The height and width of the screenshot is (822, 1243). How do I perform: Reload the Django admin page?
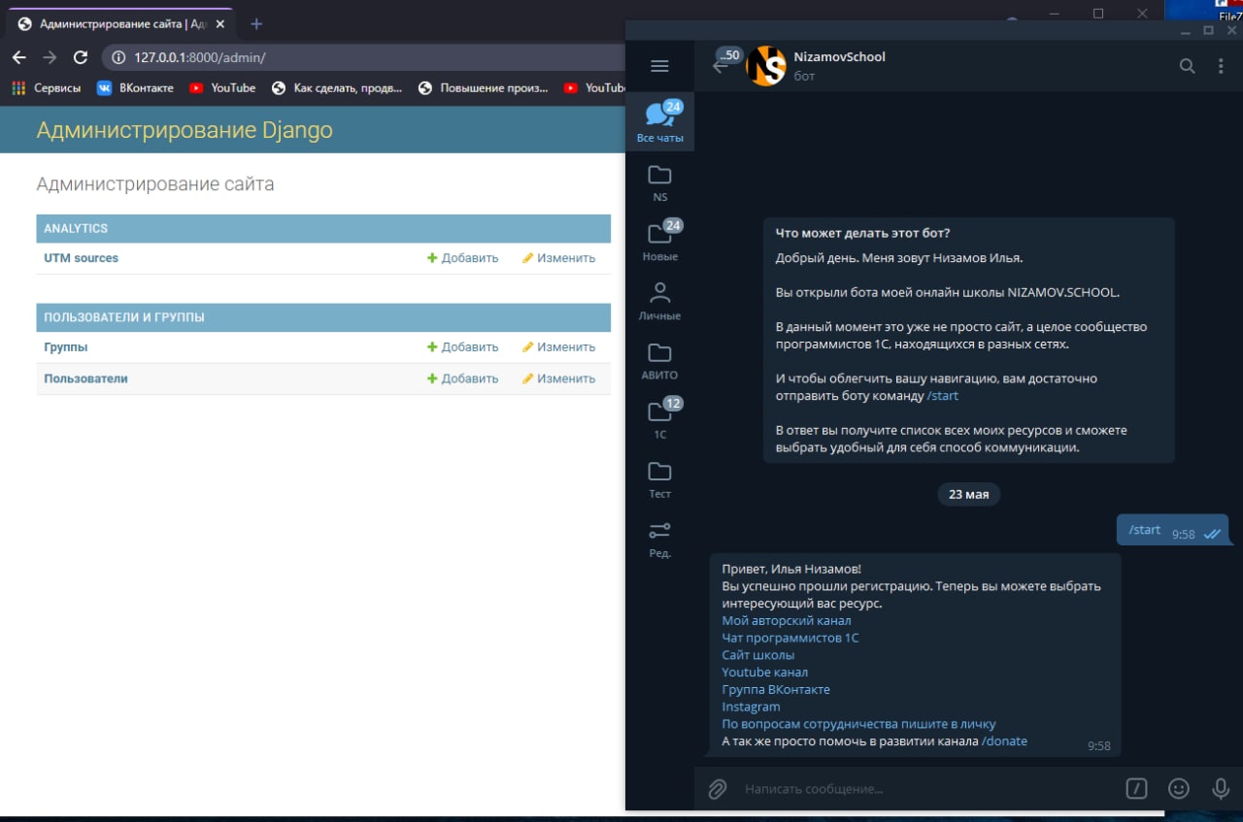[81, 57]
